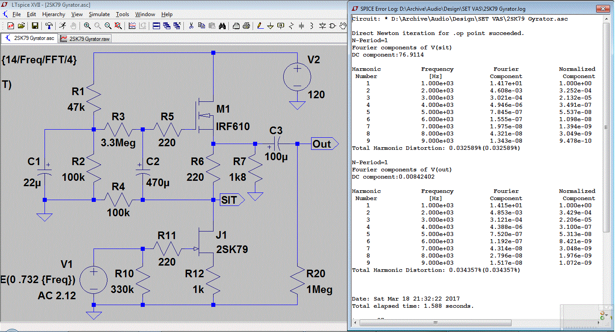Zoom in with the magnifier plus icon
This screenshot has height=332, width=615.
[87, 26]
